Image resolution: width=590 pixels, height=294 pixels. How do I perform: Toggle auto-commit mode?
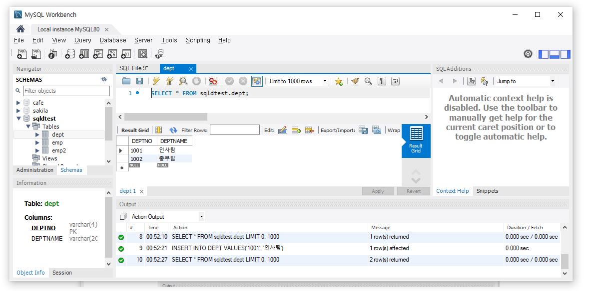click(x=257, y=81)
